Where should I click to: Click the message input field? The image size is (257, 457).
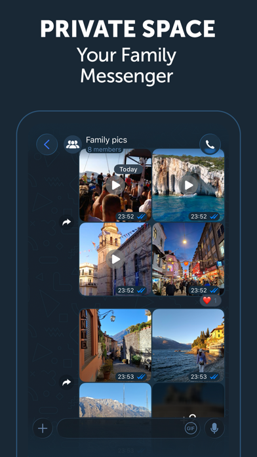(128, 428)
